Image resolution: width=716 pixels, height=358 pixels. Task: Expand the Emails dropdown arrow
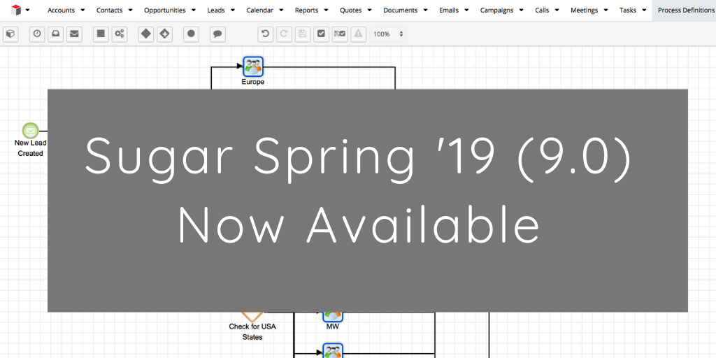click(x=466, y=10)
